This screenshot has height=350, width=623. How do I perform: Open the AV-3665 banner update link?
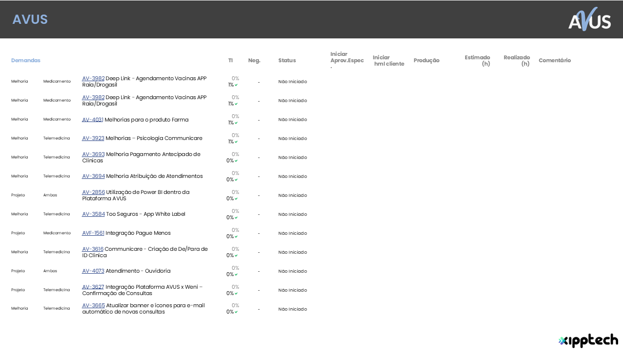coord(93,305)
